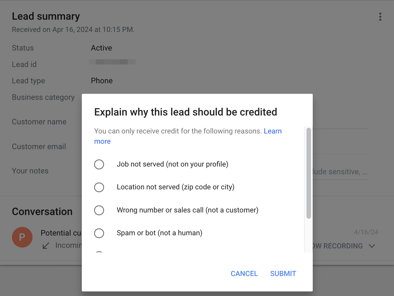The height and width of the screenshot is (296, 394).
Task: Submit the lead credit request
Action: pyautogui.click(x=283, y=273)
